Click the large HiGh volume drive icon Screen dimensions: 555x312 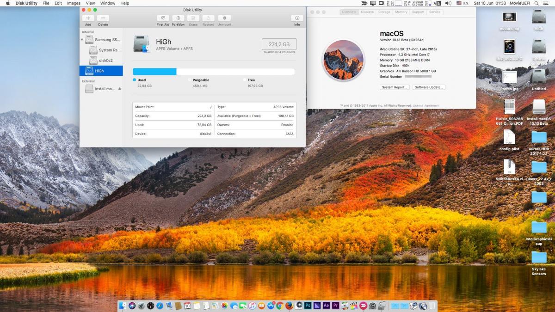[x=142, y=44]
